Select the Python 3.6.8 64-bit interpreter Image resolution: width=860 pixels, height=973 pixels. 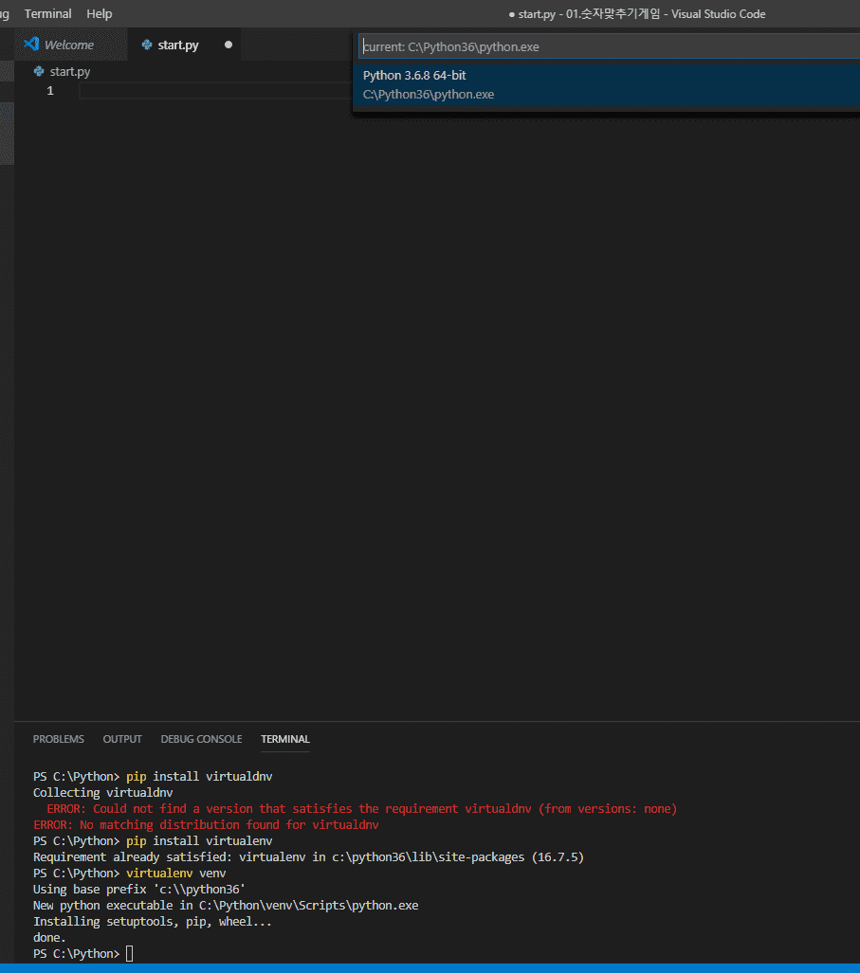tap(606, 84)
